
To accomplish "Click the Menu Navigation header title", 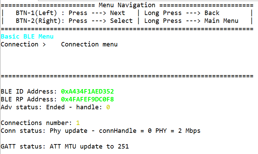I will [127, 5].
